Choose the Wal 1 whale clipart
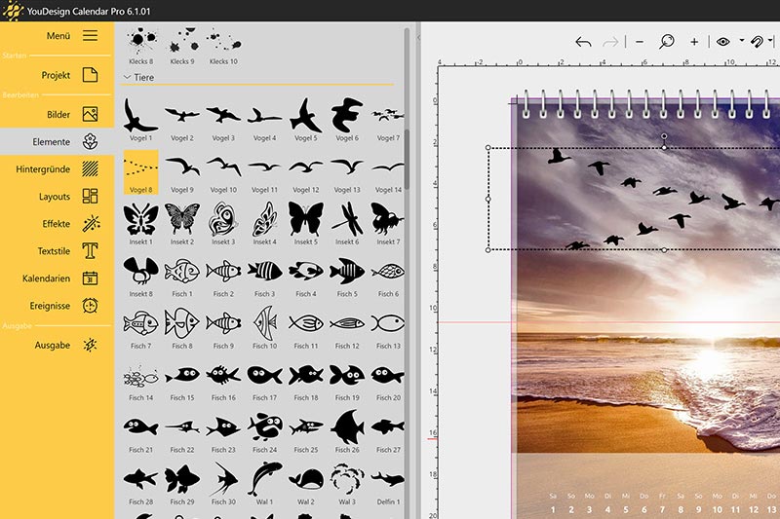Viewport: 780px width, 519px height. pos(264,479)
